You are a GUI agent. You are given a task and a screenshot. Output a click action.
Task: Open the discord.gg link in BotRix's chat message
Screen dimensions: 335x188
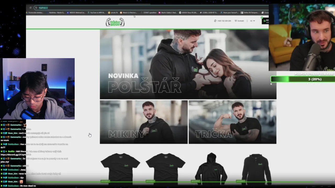pyautogui.click(x=16, y=155)
